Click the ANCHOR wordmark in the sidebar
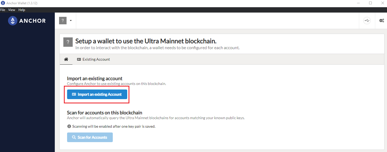387x152 pixels. 33,21
